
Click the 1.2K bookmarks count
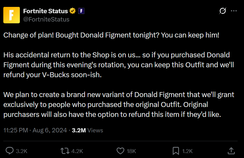(187, 151)
